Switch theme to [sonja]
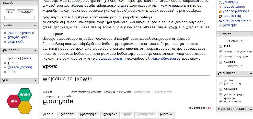The height and width of the screenshot is (119, 253). 27,59
